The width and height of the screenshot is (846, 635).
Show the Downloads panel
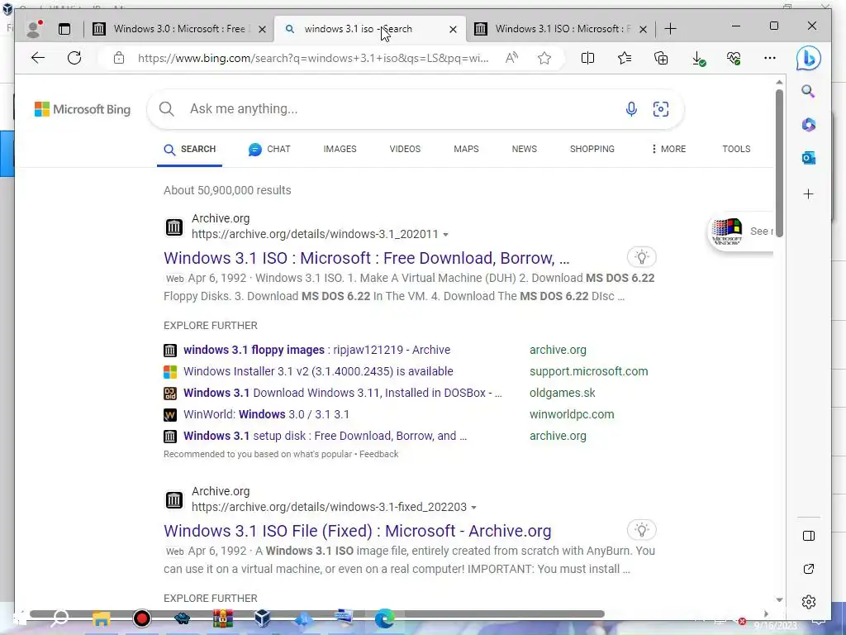coord(698,59)
